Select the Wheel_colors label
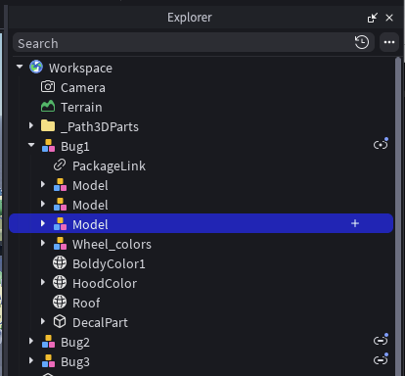The height and width of the screenshot is (376, 405). 112,245
